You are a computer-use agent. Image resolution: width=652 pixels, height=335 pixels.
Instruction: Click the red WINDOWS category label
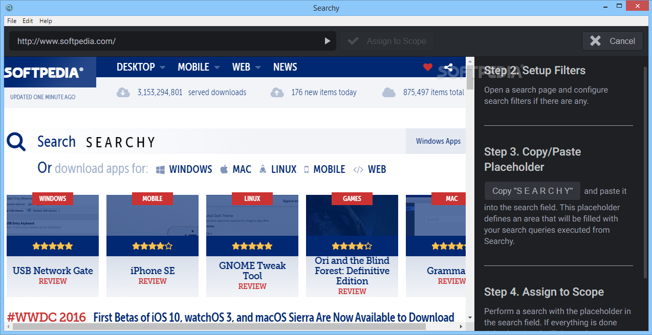(x=53, y=198)
